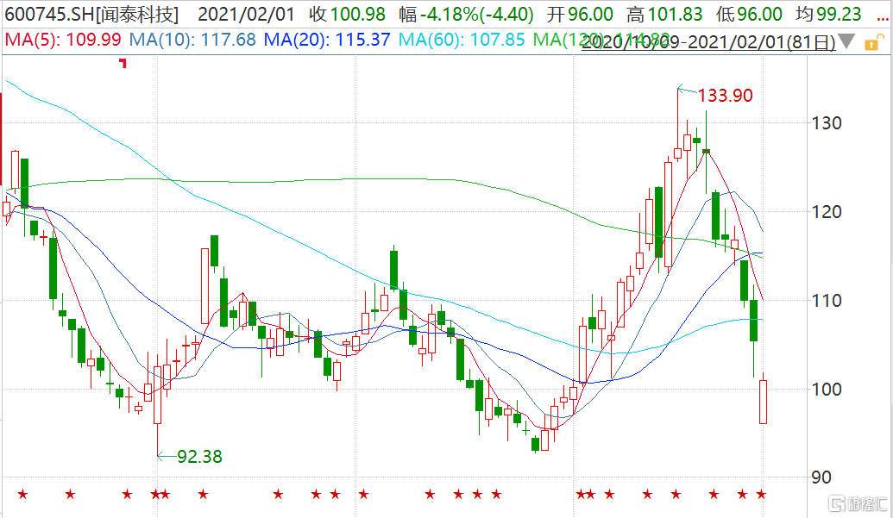Click the 100 price axis label

[x=827, y=390]
